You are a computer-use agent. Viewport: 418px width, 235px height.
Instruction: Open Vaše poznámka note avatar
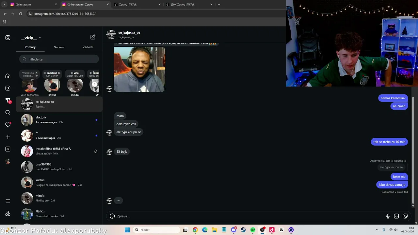(x=29, y=86)
